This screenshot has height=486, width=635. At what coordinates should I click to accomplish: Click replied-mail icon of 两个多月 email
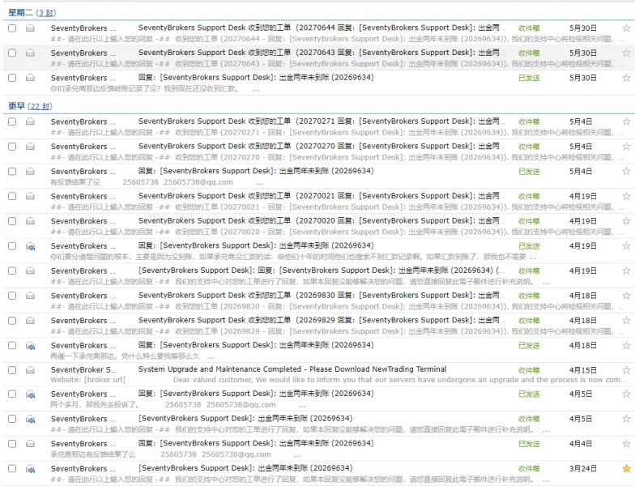point(30,394)
